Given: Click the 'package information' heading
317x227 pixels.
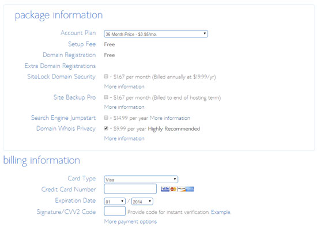Looking at the screenshot, I should (59, 16).
